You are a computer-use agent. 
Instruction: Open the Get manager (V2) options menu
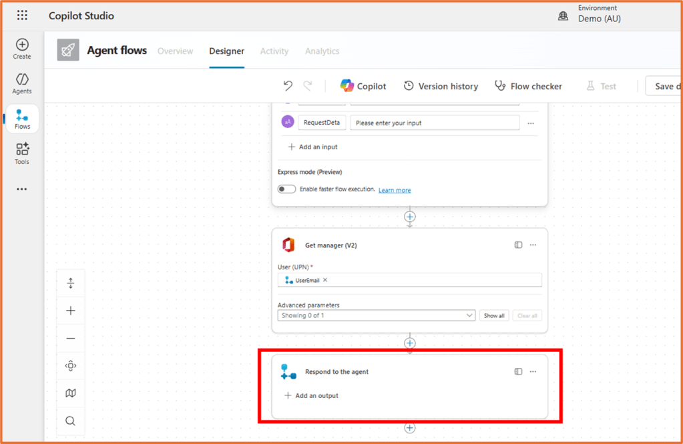[x=532, y=245]
